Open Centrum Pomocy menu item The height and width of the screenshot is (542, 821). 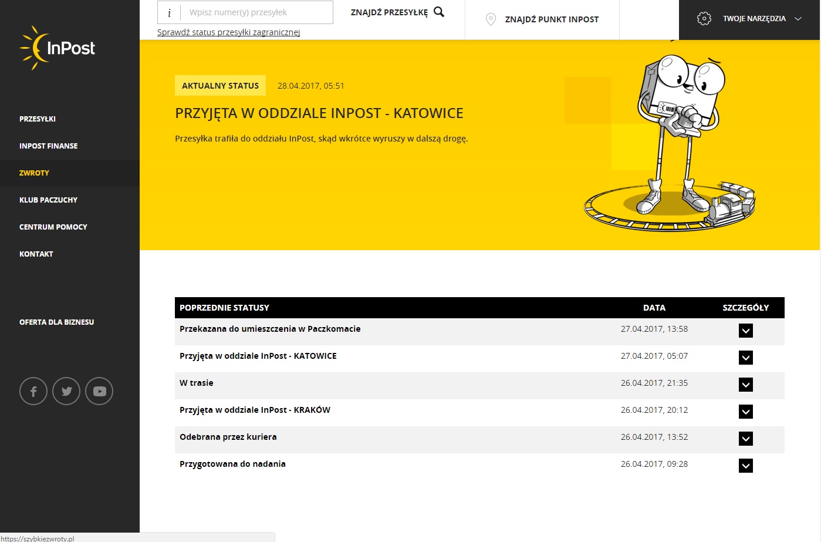[x=53, y=227]
